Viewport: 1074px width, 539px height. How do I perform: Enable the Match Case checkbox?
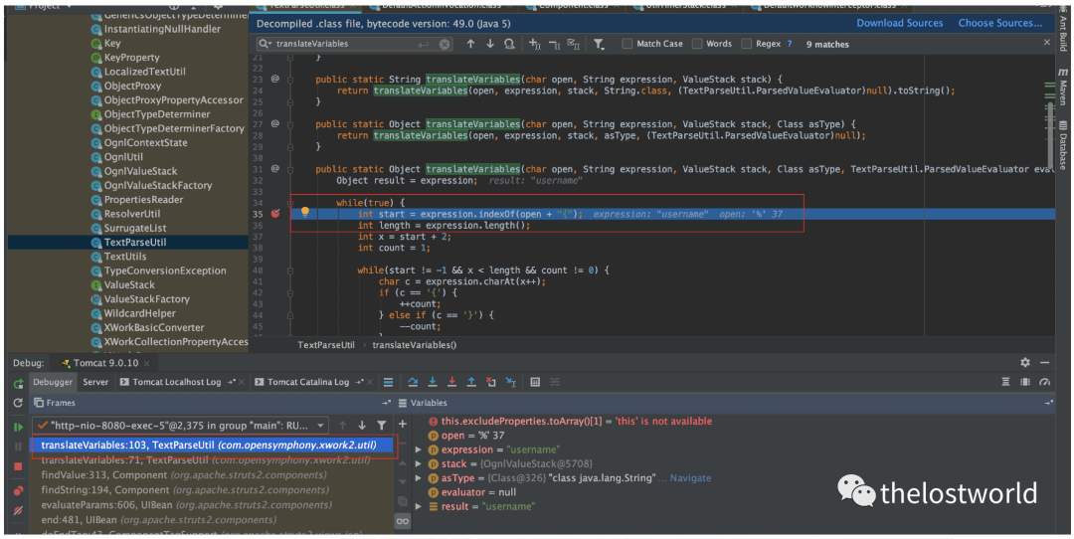627,44
